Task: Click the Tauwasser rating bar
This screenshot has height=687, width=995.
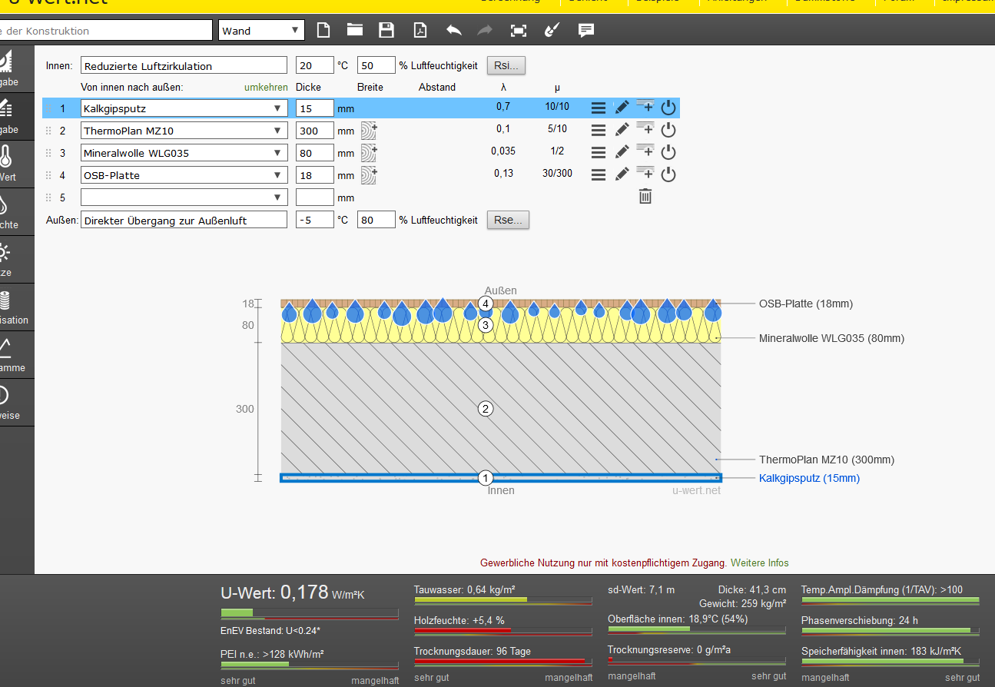Action: 502,599
